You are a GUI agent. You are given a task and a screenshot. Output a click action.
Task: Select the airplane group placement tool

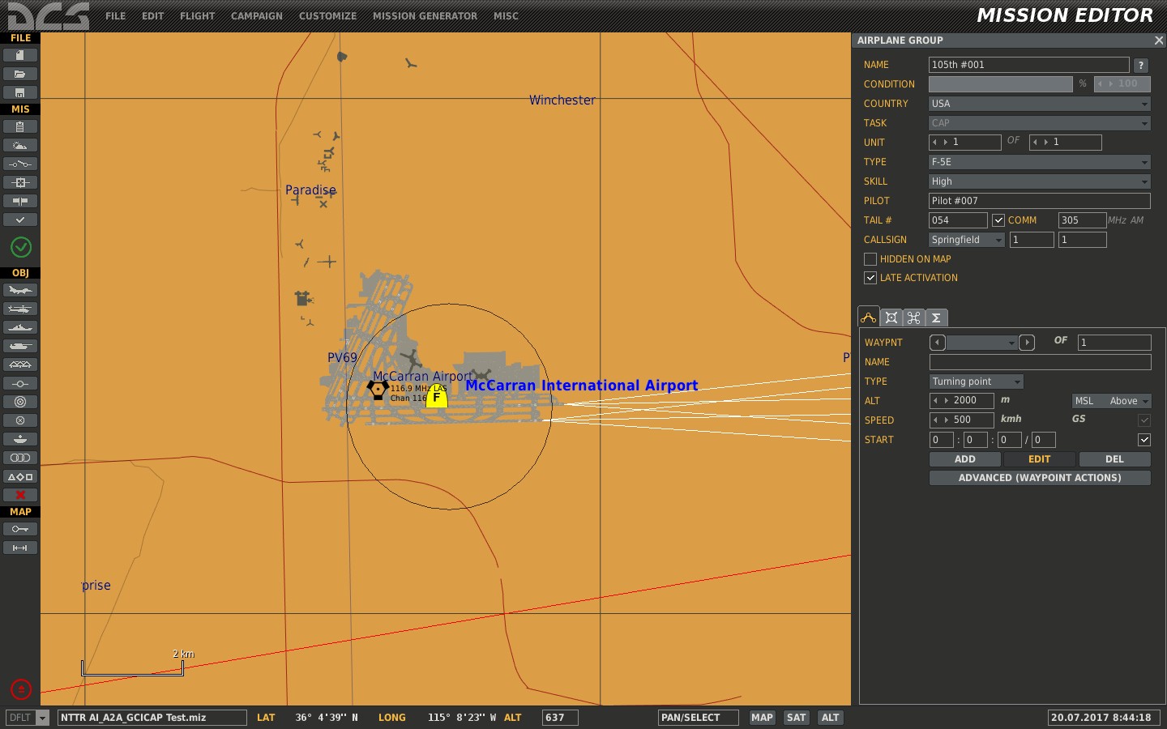[x=19, y=290]
